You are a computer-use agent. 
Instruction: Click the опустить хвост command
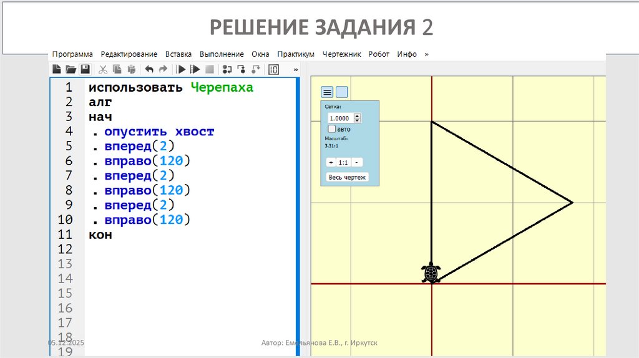pos(159,132)
